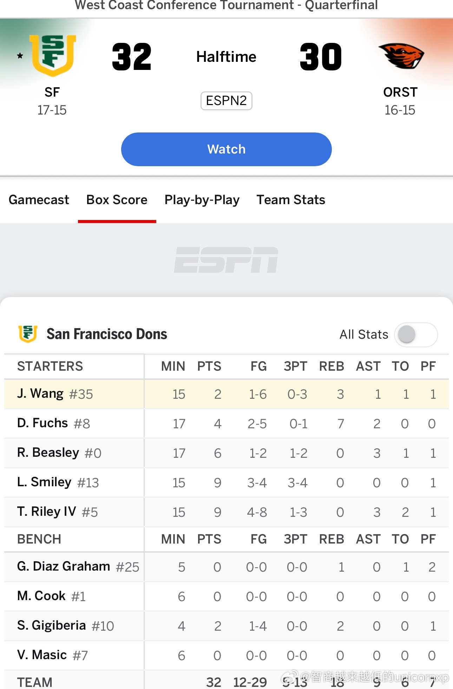Viewport: 453px width, 689px height.
Task: Tap the San Francisco Dons team heading
Action: [x=107, y=334]
